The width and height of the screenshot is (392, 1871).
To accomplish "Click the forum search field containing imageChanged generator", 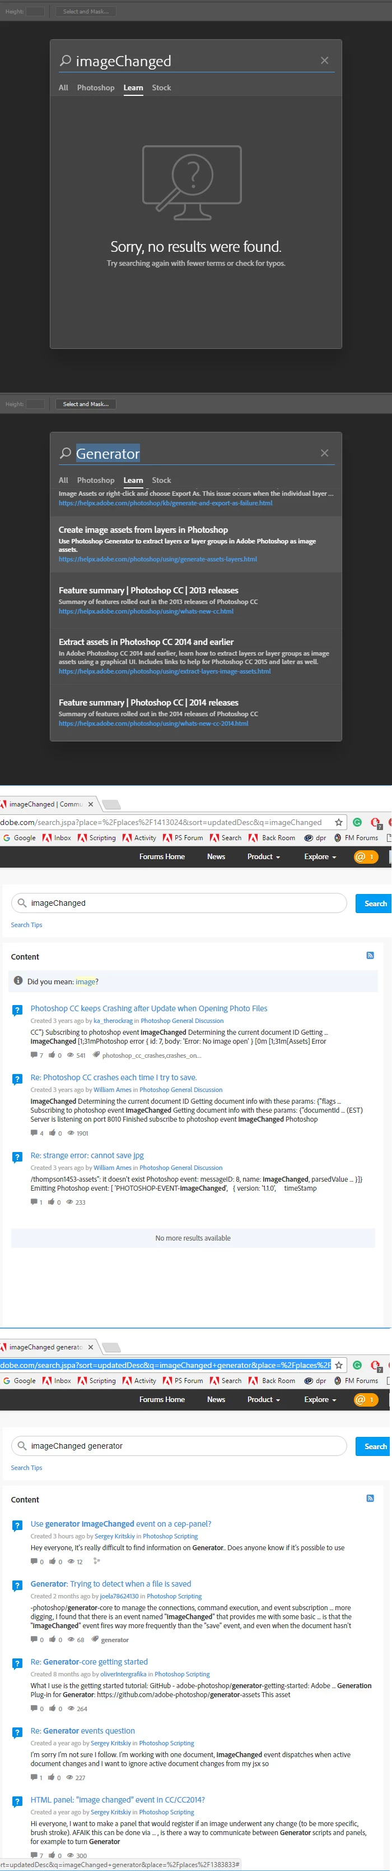I will click(x=179, y=1446).
